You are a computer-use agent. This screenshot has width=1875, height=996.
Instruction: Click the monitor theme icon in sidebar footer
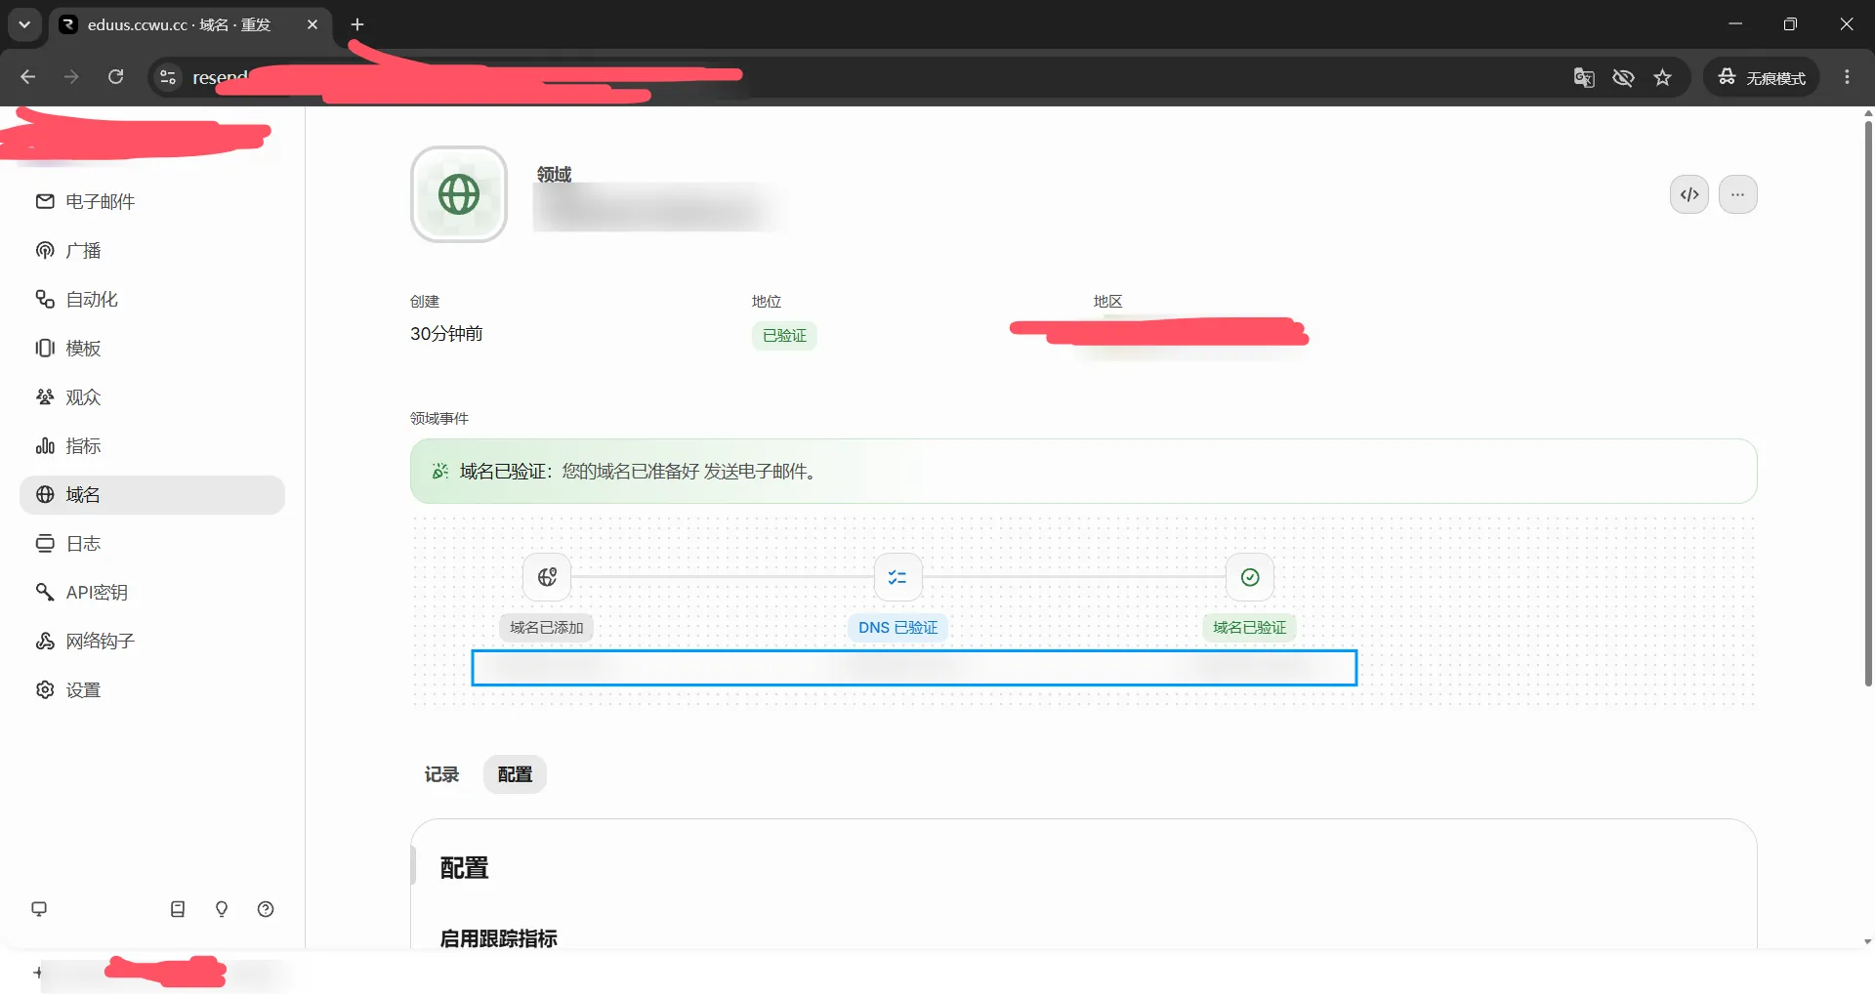(x=39, y=909)
